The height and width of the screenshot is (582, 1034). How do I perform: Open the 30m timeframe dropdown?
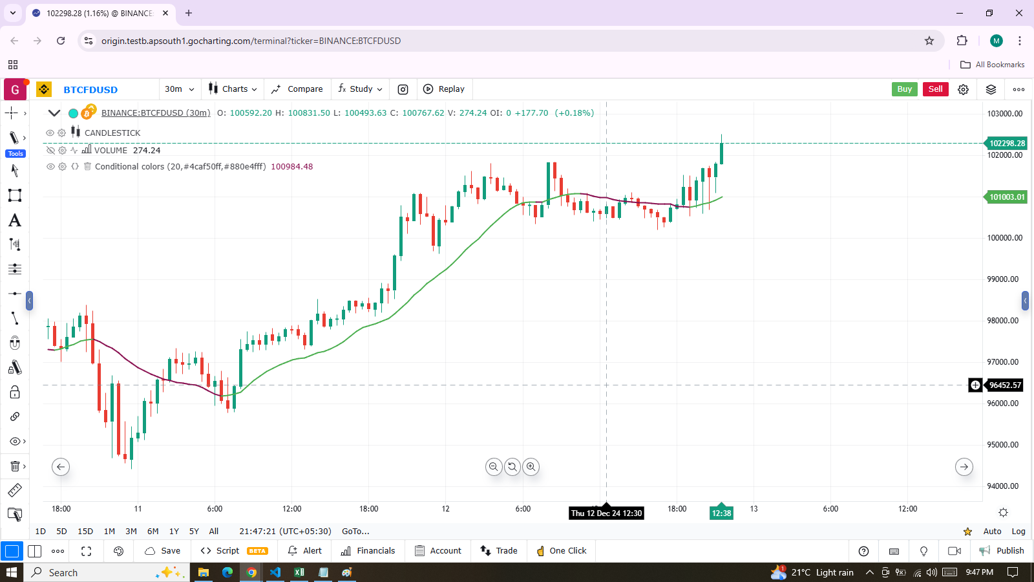(x=179, y=89)
